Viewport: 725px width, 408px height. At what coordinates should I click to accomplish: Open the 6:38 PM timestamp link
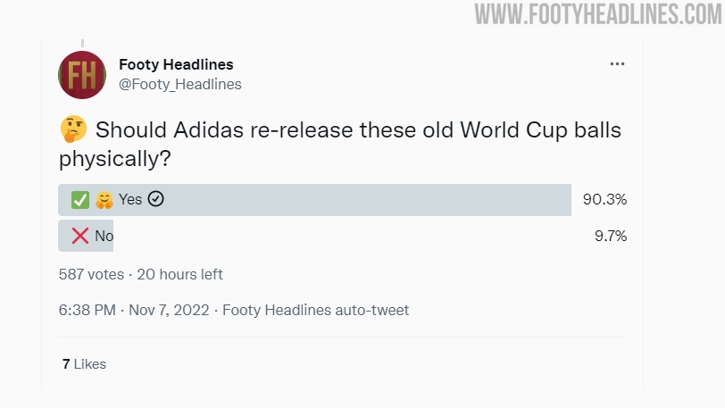[87, 311]
